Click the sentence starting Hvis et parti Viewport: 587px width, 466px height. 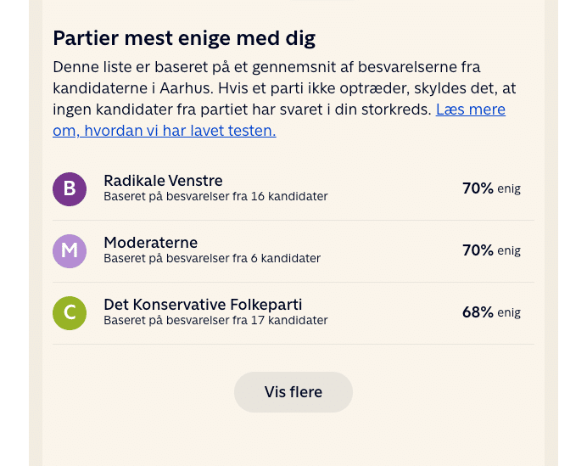[x=356, y=88]
